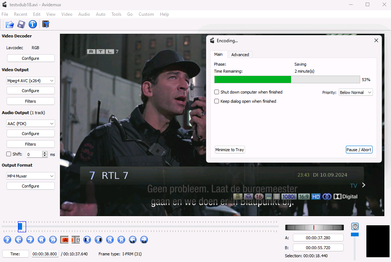Switch to the Advanced tab in the Encoding dialog
This screenshot has height=262, width=391.
(x=240, y=55)
